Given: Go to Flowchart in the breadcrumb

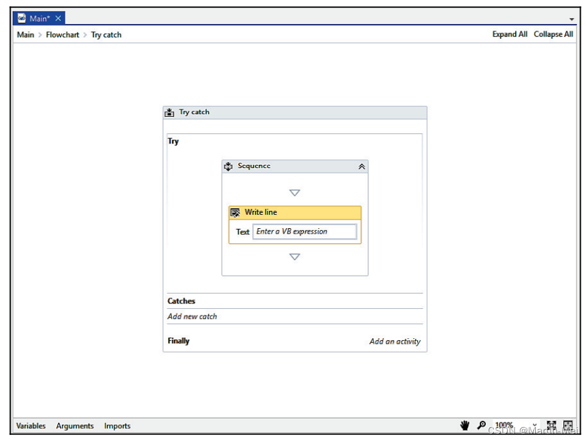Looking at the screenshot, I should (62, 35).
